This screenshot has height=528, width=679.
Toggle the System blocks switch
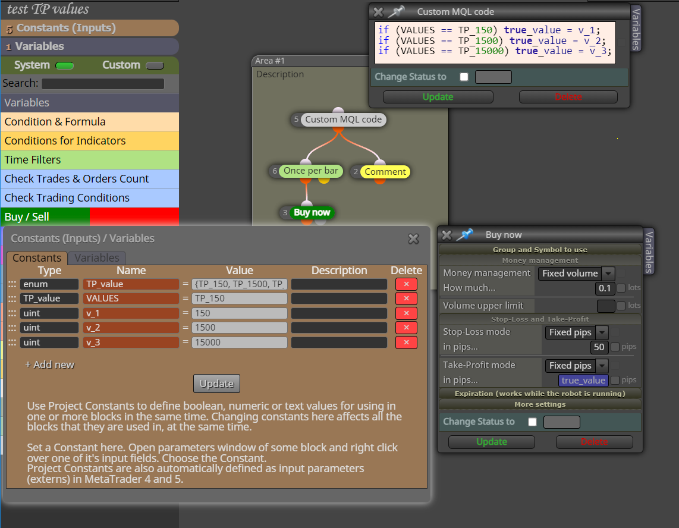(x=65, y=66)
